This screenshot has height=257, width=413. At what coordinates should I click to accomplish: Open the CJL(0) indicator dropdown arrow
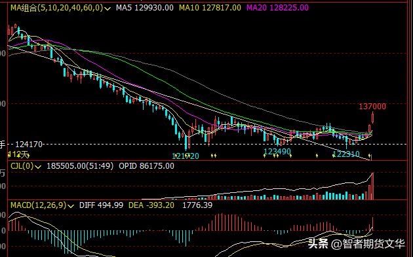point(38,167)
